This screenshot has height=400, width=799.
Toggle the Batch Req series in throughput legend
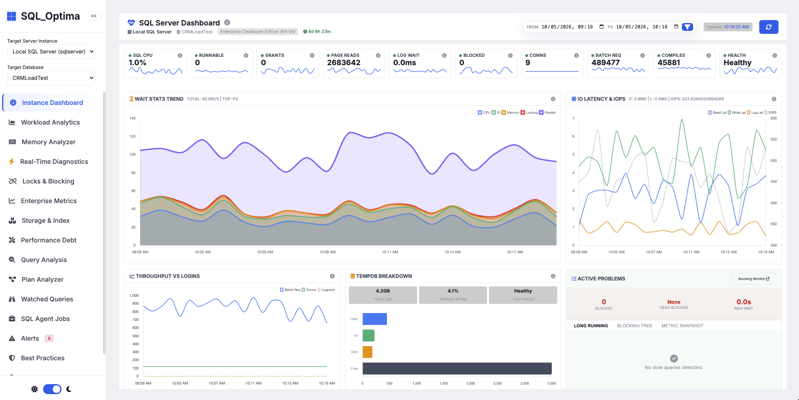tap(290, 290)
